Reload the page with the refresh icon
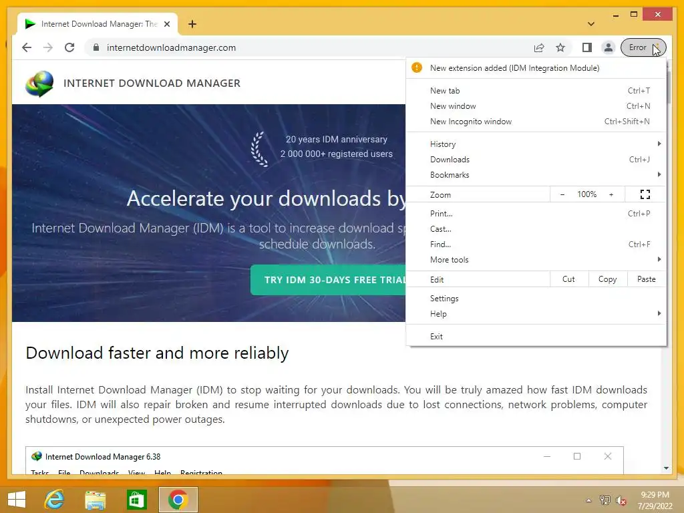Screen dimensions: 684x513 pos(69,47)
